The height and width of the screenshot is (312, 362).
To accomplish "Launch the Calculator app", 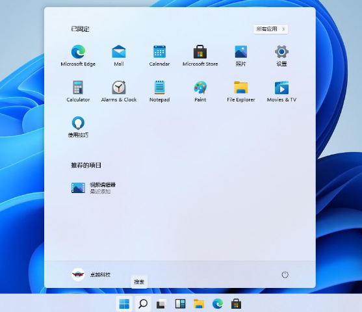I will point(78,92).
